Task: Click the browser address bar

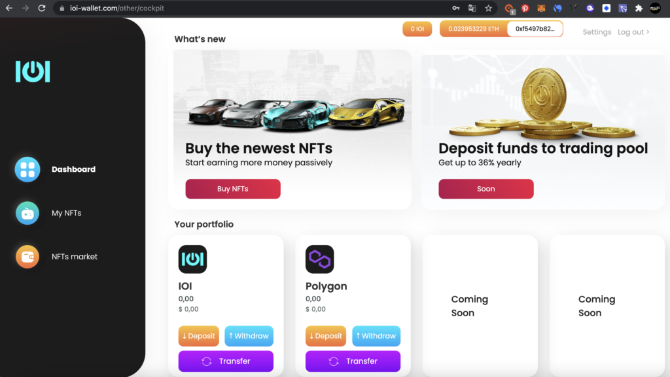Action: pyautogui.click(x=256, y=8)
